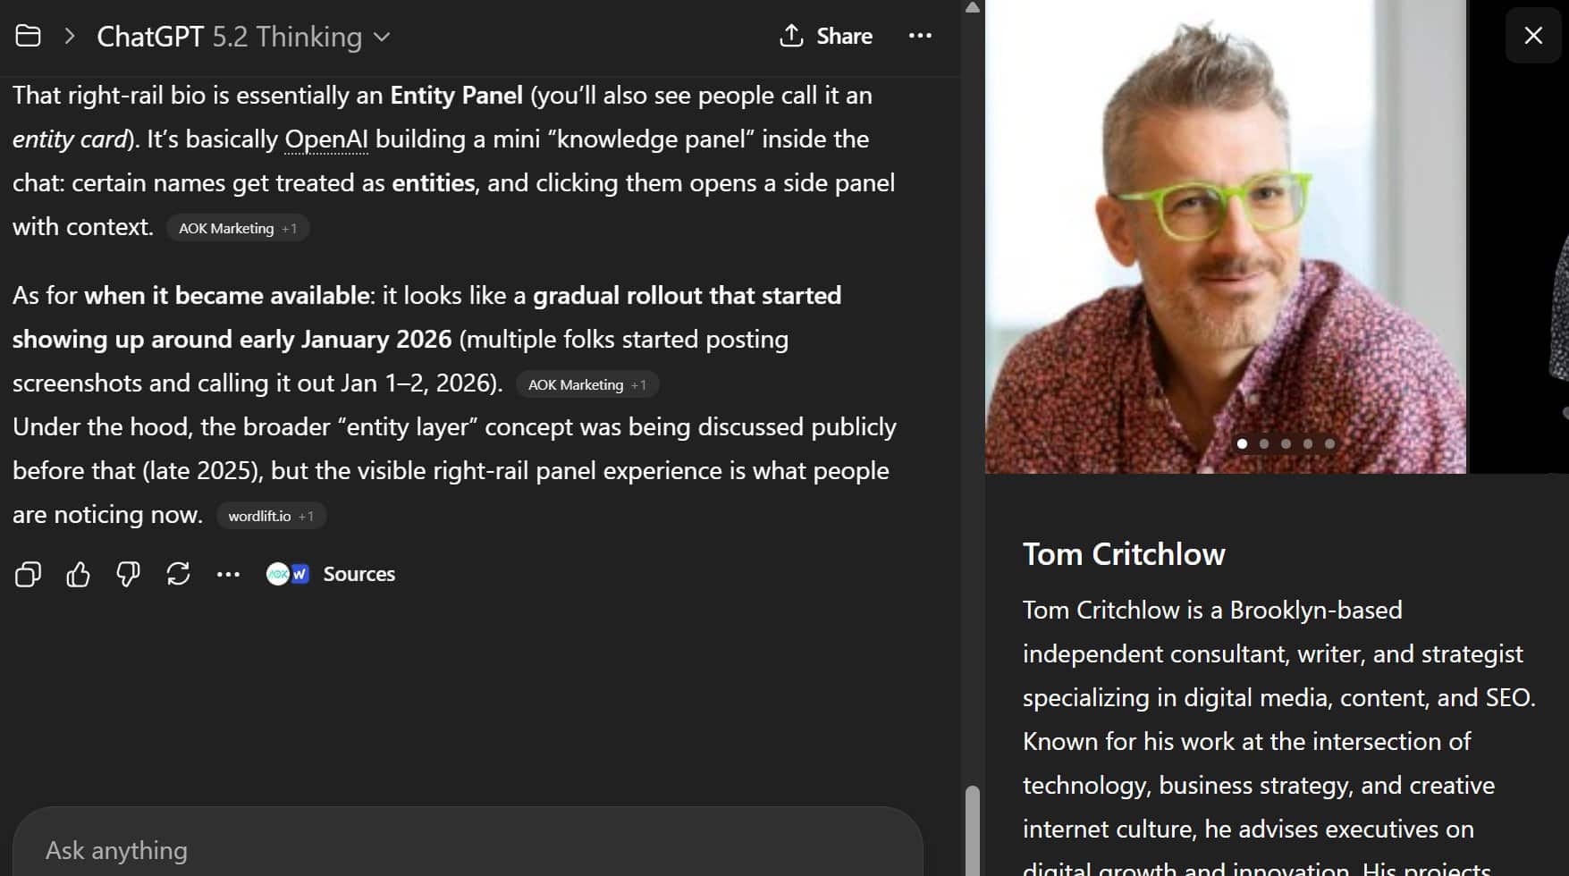
Task: Give the response a thumbs up
Action: pyautogui.click(x=79, y=574)
